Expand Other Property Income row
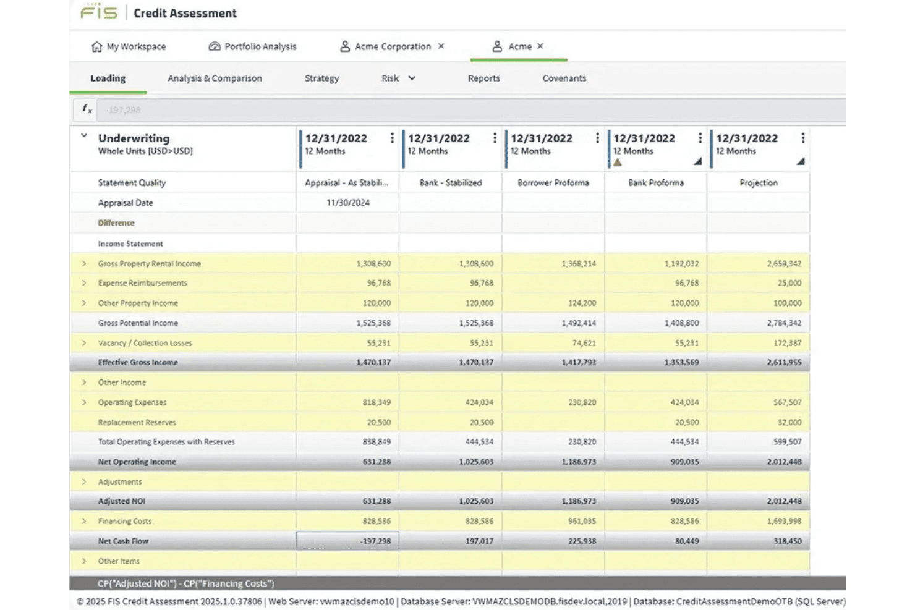Image resolution: width=915 pixels, height=610 pixels. (84, 303)
